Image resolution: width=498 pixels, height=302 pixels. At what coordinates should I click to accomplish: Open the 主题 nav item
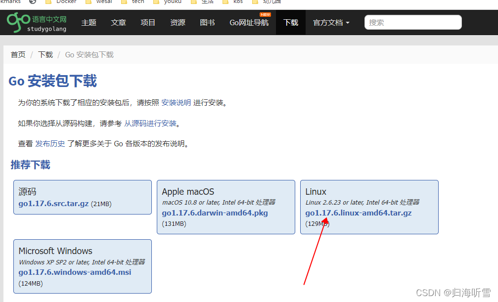tap(89, 23)
